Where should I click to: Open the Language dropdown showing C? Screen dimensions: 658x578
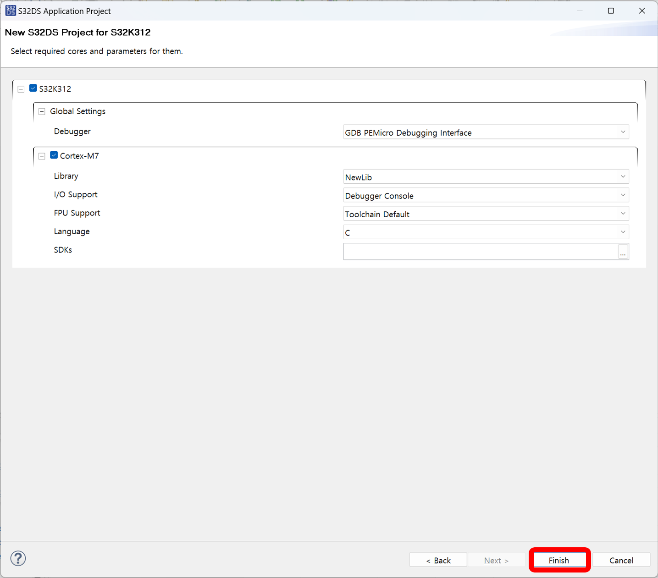486,232
